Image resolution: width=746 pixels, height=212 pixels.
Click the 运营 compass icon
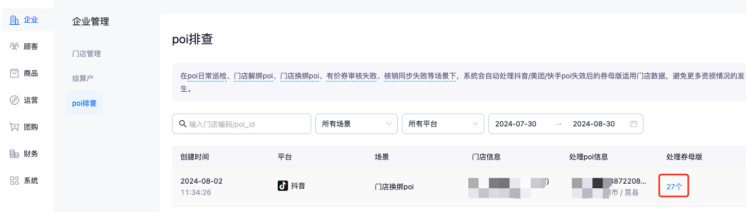(14, 100)
